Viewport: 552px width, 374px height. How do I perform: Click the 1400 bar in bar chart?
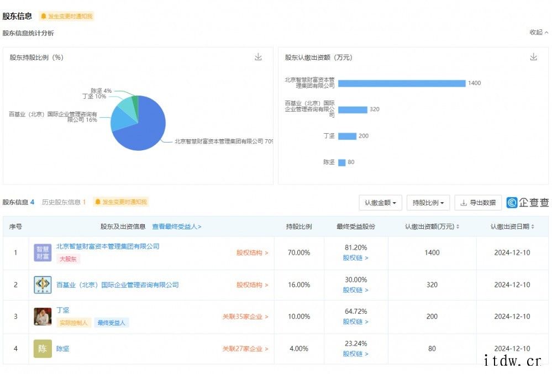[402, 83]
